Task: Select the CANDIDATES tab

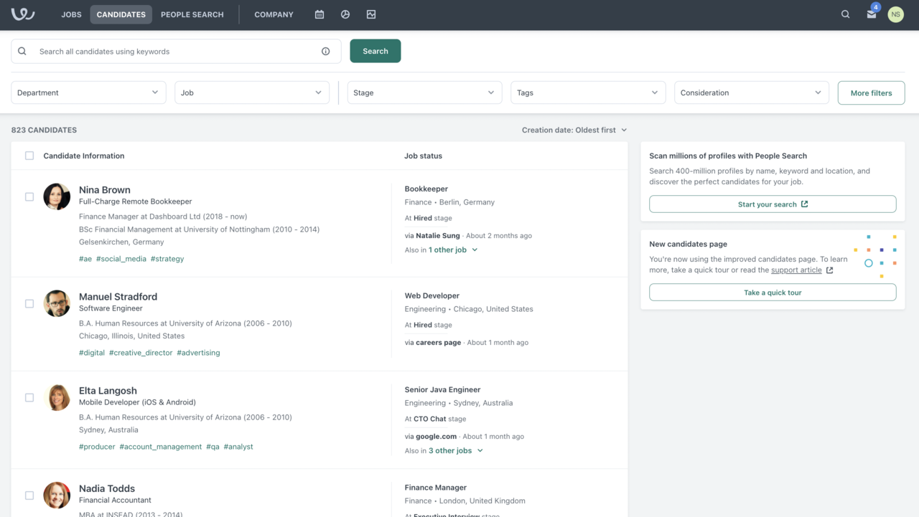Action: [121, 14]
